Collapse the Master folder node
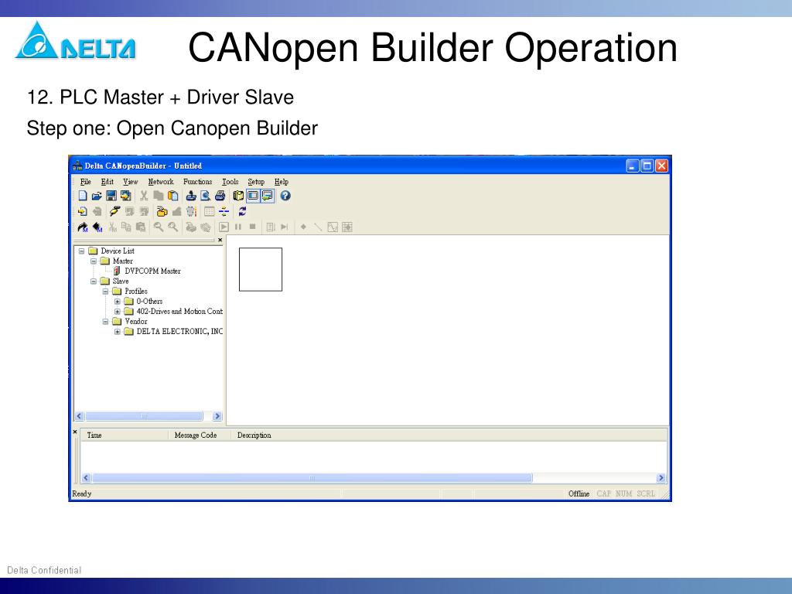792x594 pixels. (94, 261)
